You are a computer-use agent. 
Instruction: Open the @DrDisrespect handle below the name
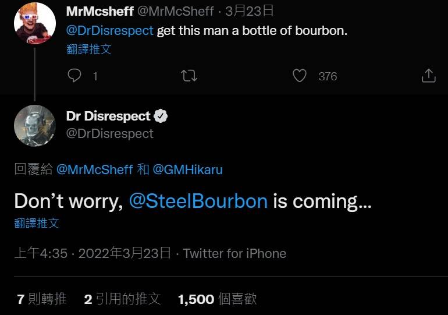click(x=110, y=133)
